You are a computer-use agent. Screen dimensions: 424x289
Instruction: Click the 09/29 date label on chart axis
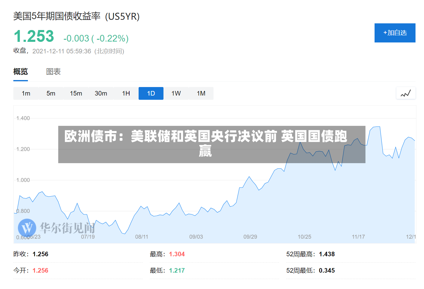coord(250,237)
